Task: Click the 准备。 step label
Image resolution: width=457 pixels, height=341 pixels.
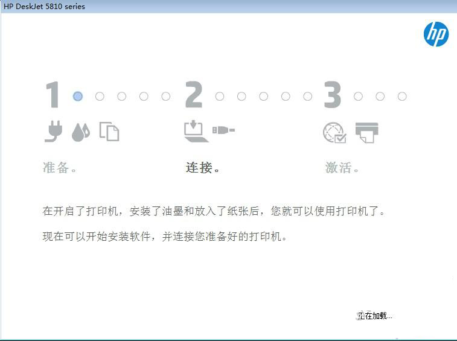Action: pos(60,168)
